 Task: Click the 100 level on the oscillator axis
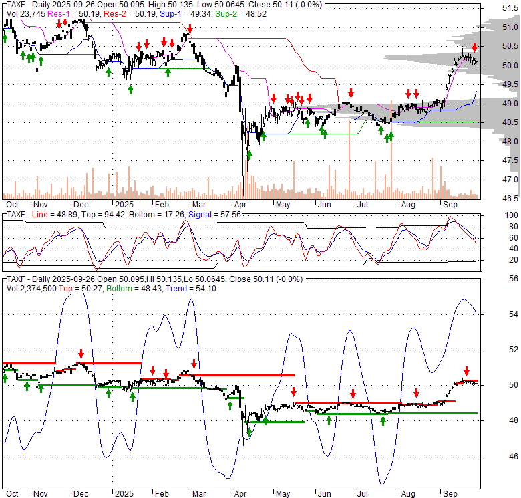coord(512,215)
